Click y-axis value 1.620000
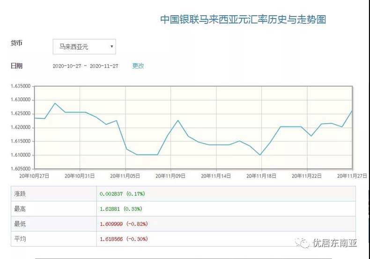 tap(21, 127)
